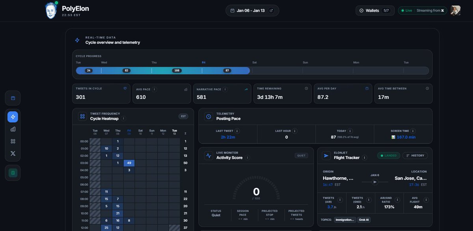The image size is (473, 231).
Task: Toggle the LANDED status pill on Flight Tracker
Action: click(389, 155)
